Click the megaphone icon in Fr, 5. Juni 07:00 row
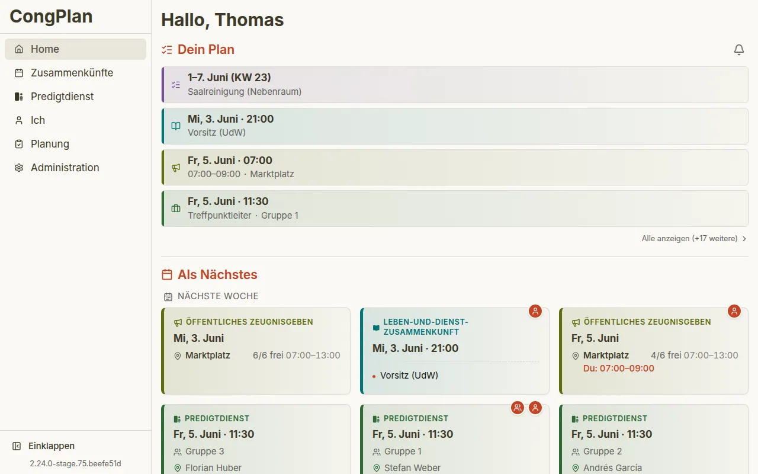Screen dimensions: 758x474 pyautogui.click(x=176, y=168)
